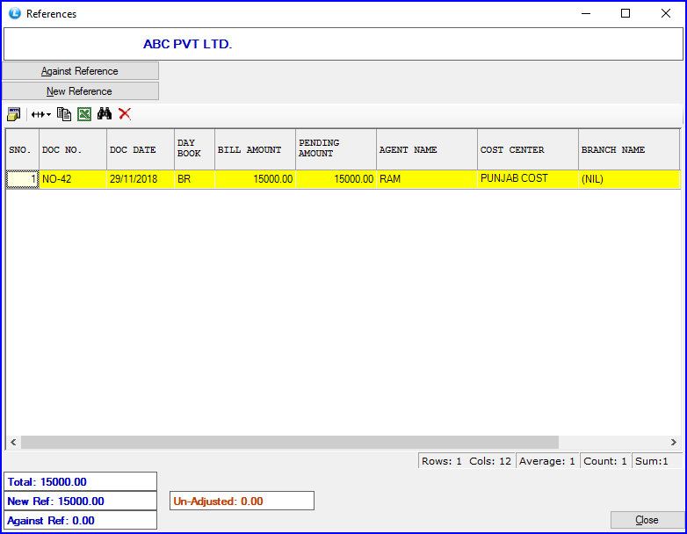Click the Against Ref: 0.00 field
The height and width of the screenshot is (534, 687).
pyautogui.click(x=80, y=521)
